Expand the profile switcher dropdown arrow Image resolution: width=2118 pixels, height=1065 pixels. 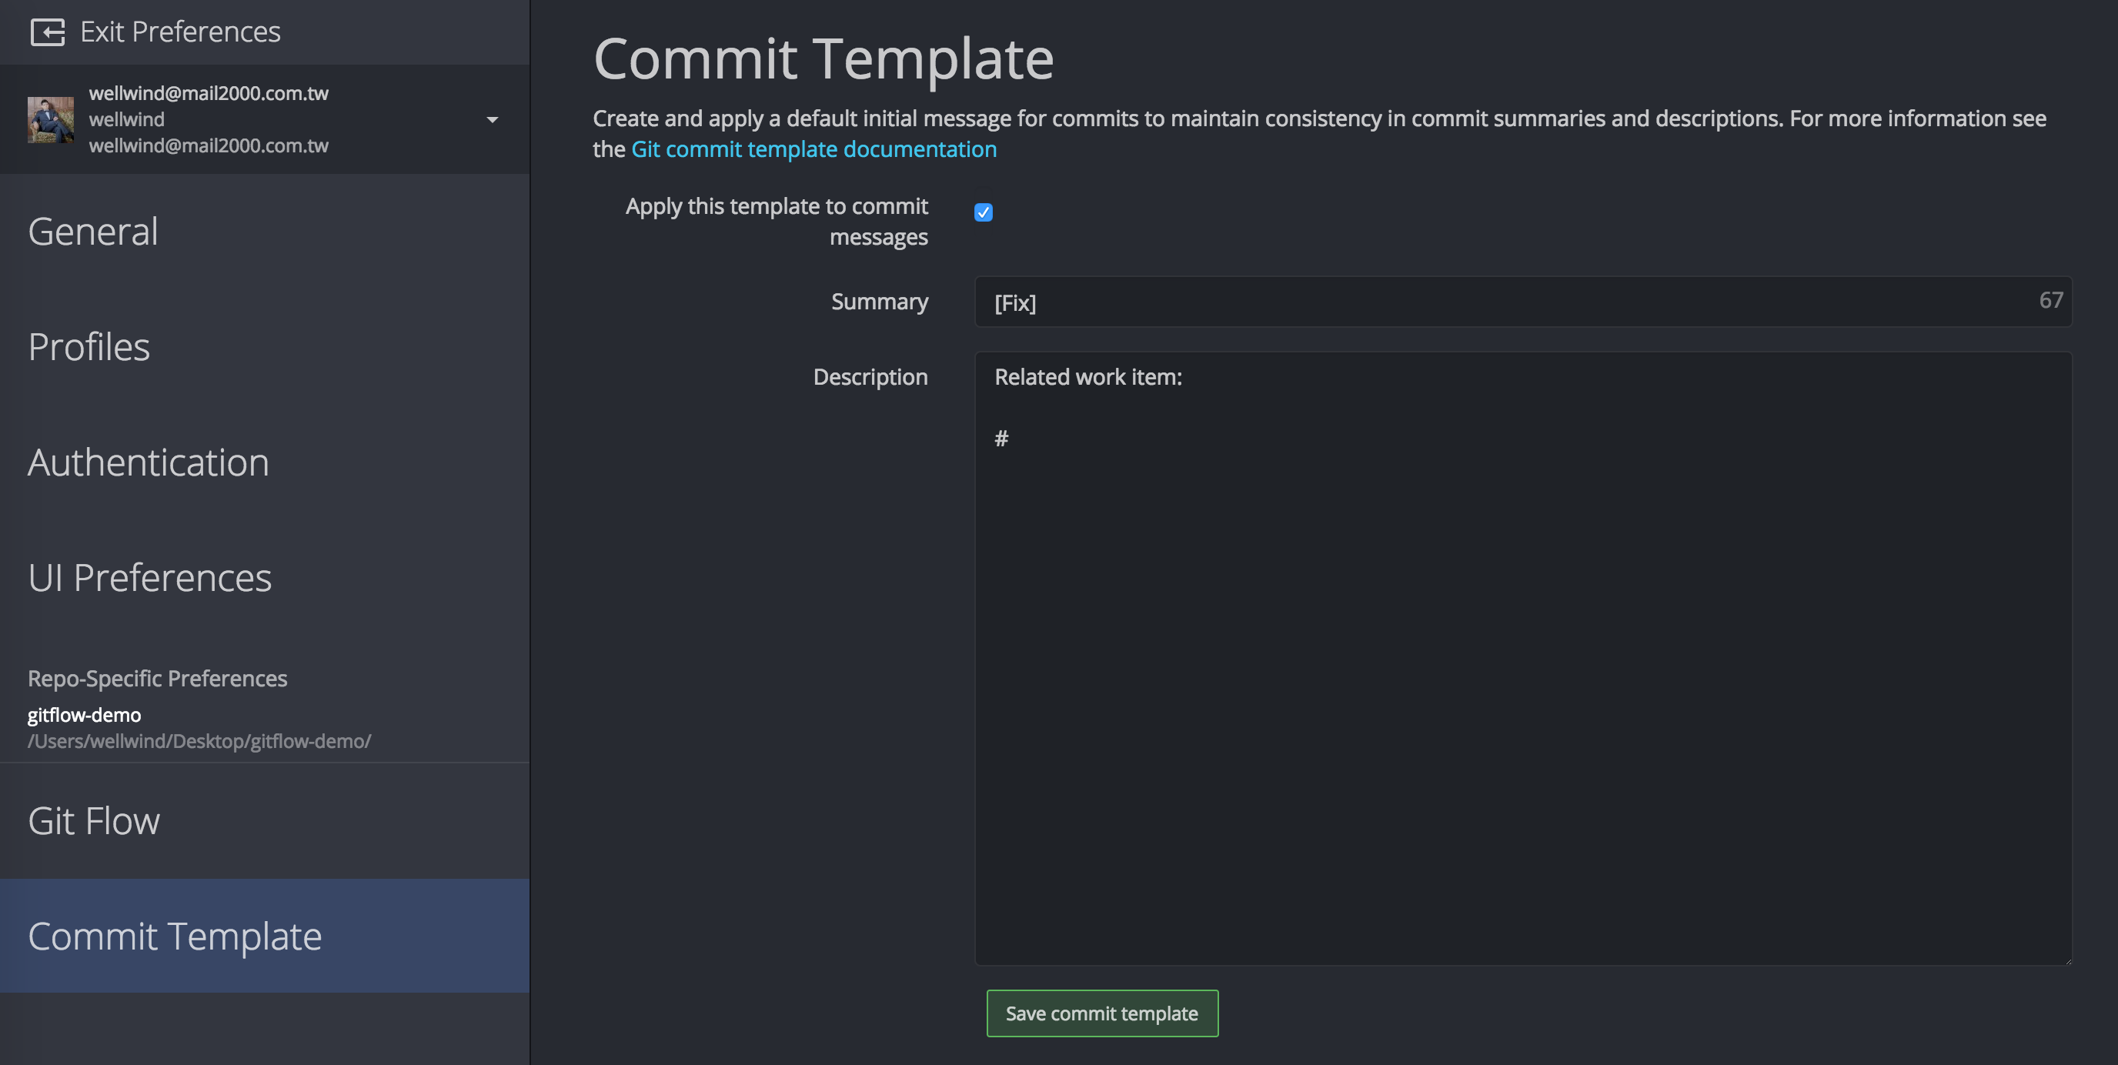pyautogui.click(x=493, y=120)
